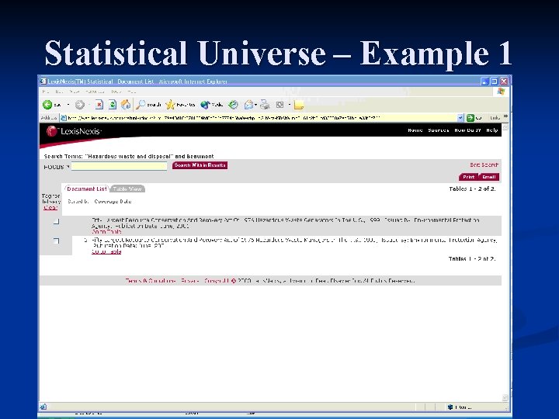Show browsing History from the toolbar
This screenshot has width=559, height=419.
tap(233, 105)
